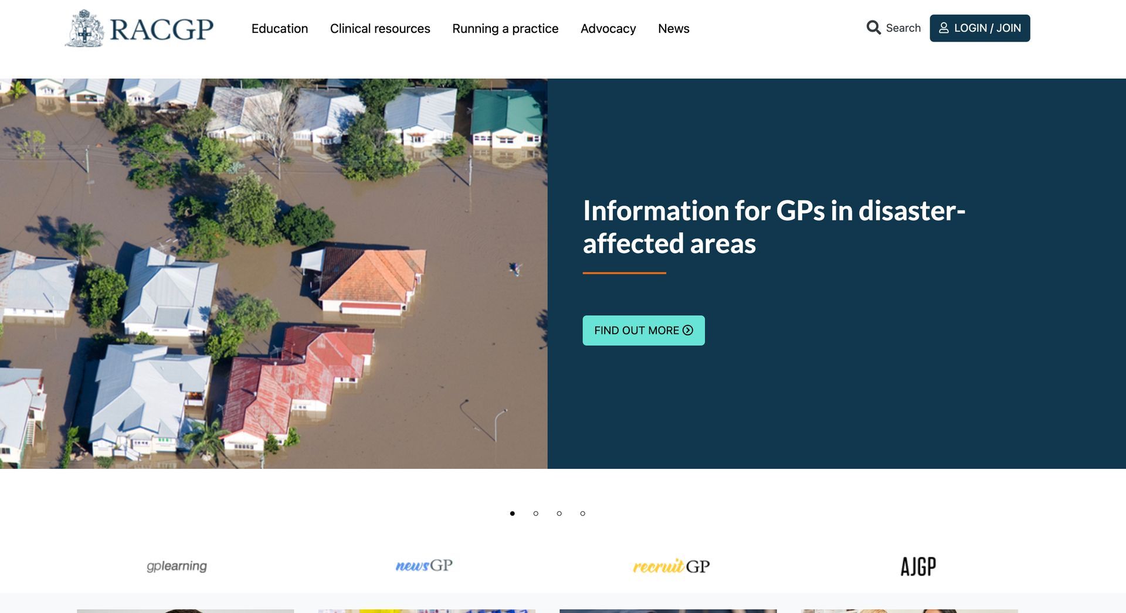Screen dimensions: 1126x613
Task: Select the third carousel dot
Action: (x=559, y=513)
